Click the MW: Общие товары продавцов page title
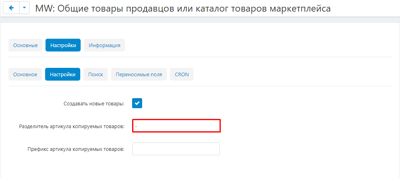Screen dimensions: 400x178 point(183,8)
